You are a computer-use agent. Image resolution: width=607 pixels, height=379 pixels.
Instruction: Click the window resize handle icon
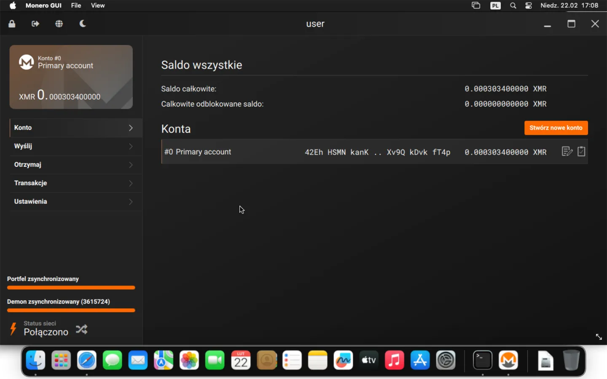[599, 337]
